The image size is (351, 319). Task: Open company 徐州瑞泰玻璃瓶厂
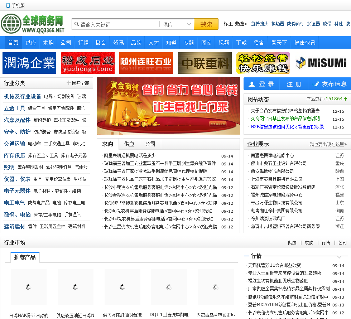[x=268, y=218]
